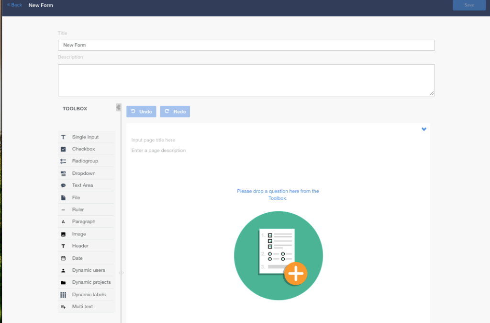This screenshot has height=323, width=490.
Task: Pick the Dynamic labels tool
Action: pyautogui.click(x=87, y=294)
